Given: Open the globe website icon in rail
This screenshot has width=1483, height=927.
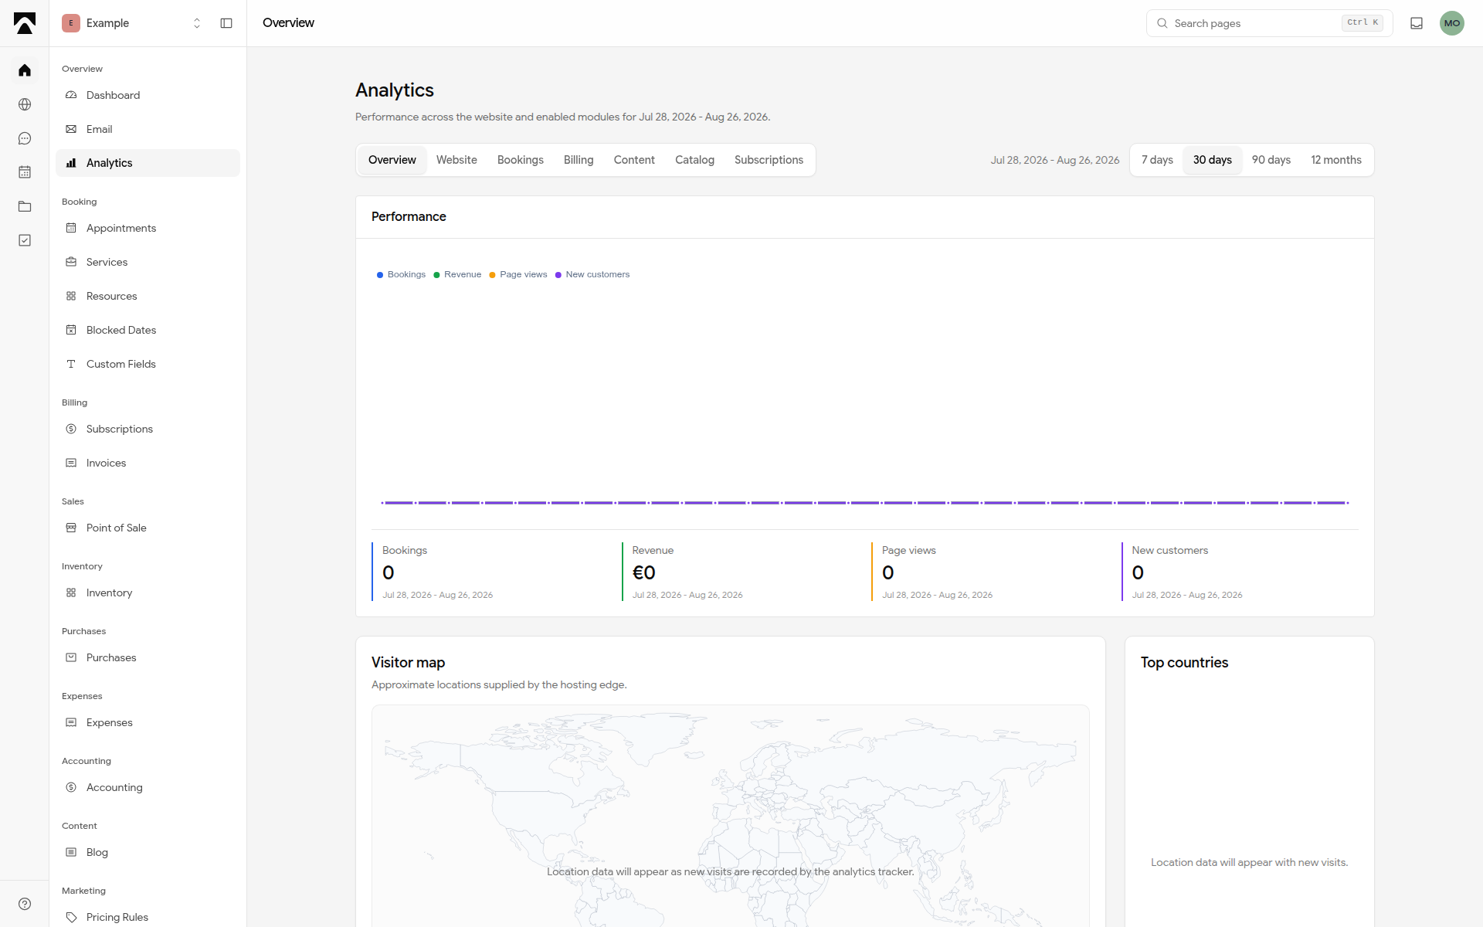Looking at the screenshot, I should pyautogui.click(x=25, y=104).
